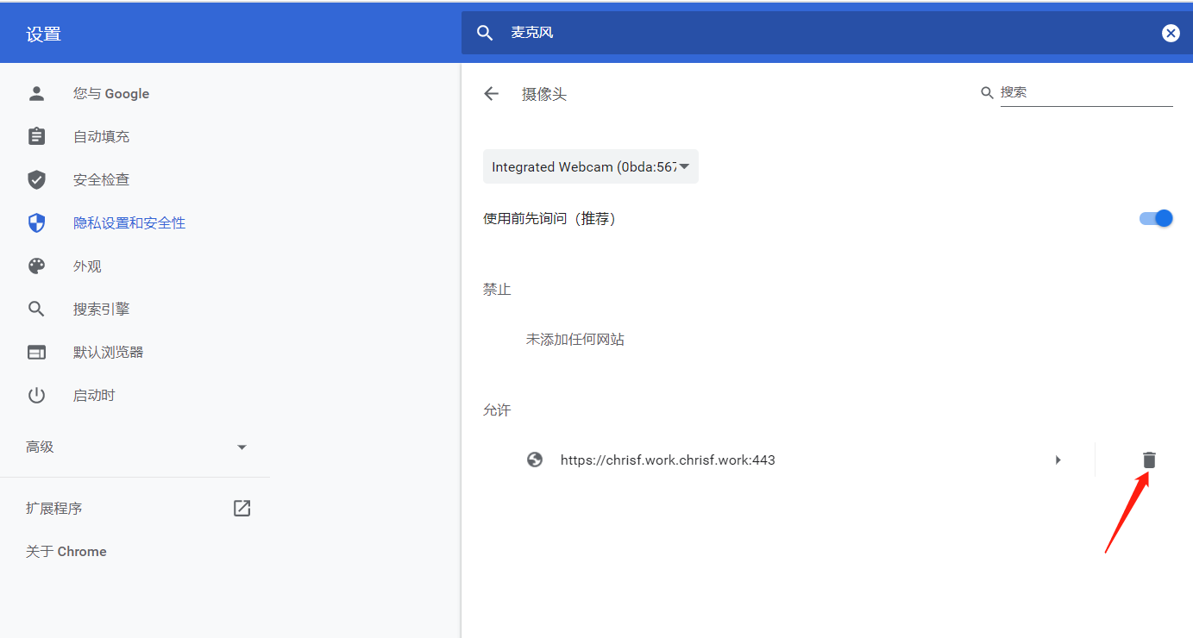Image resolution: width=1193 pixels, height=638 pixels.
Task: Select the 搜索引擎 magnifier icon
Action: 36,308
